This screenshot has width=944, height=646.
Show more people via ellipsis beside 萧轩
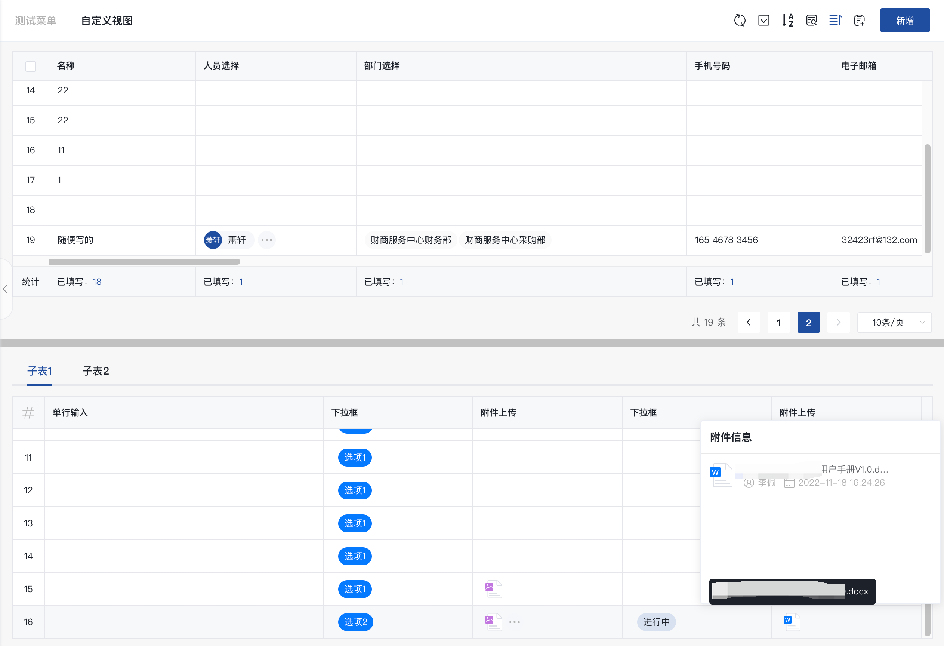click(x=266, y=240)
